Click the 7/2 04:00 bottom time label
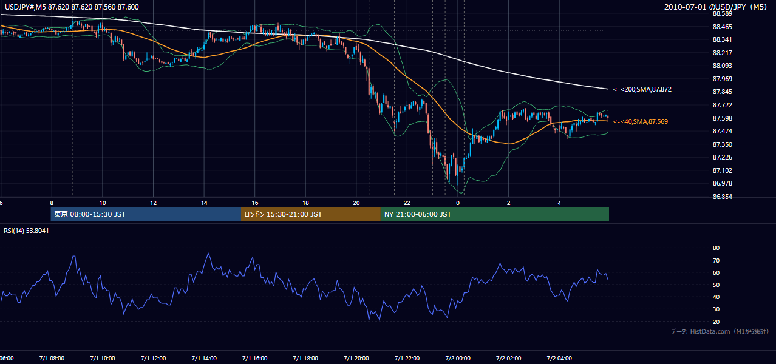This screenshot has height=364, width=776. [x=560, y=358]
